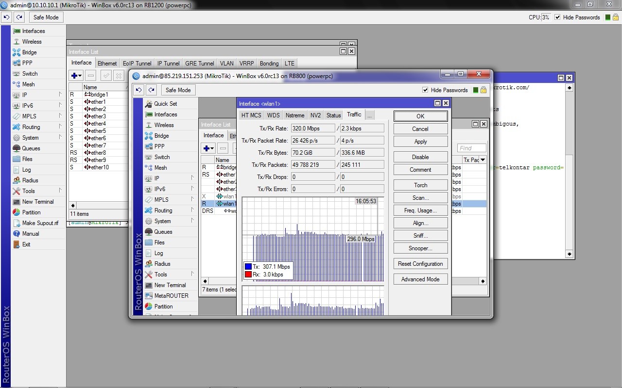Open the EoIP Tunnel tab

tap(137, 64)
